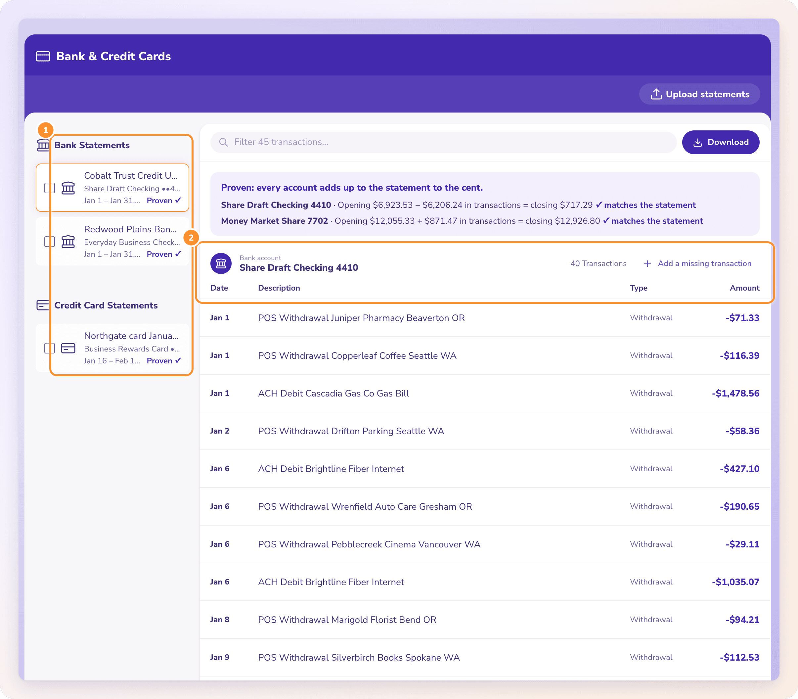Select the Drifton Parking Seattle transaction
Viewport: 798px width, 699px height.
click(x=485, y=431)
